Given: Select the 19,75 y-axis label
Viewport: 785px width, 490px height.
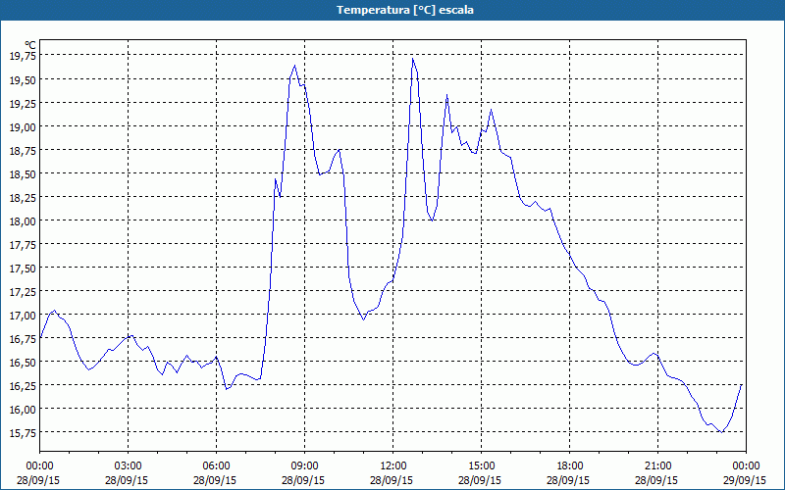Looking at the screenshot, I should coord(21,56).
